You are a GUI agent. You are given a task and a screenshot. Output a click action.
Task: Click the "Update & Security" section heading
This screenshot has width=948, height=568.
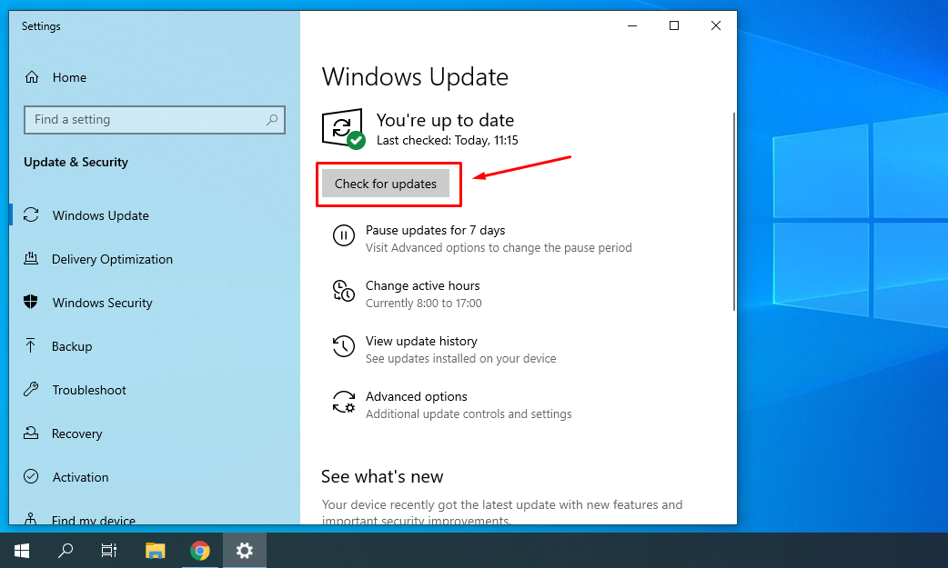tap(76, 162)
